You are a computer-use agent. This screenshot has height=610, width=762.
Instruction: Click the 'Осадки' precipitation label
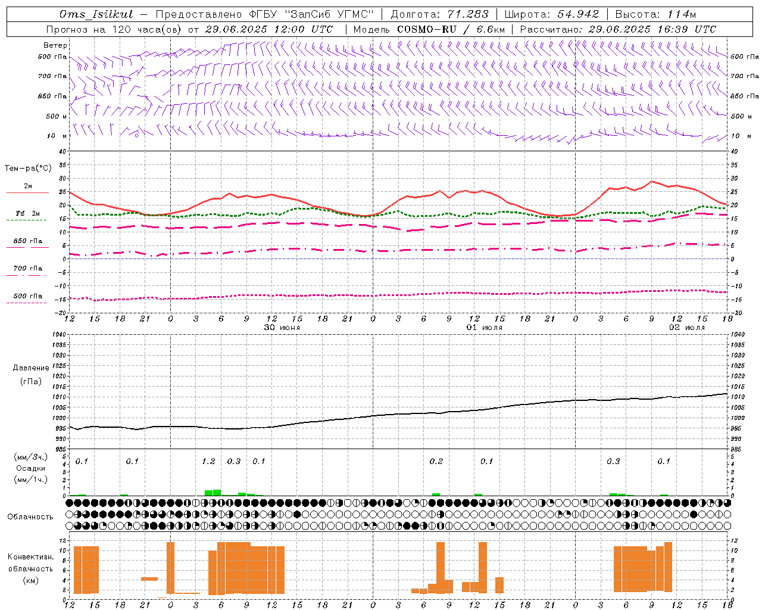coord(31,468)
